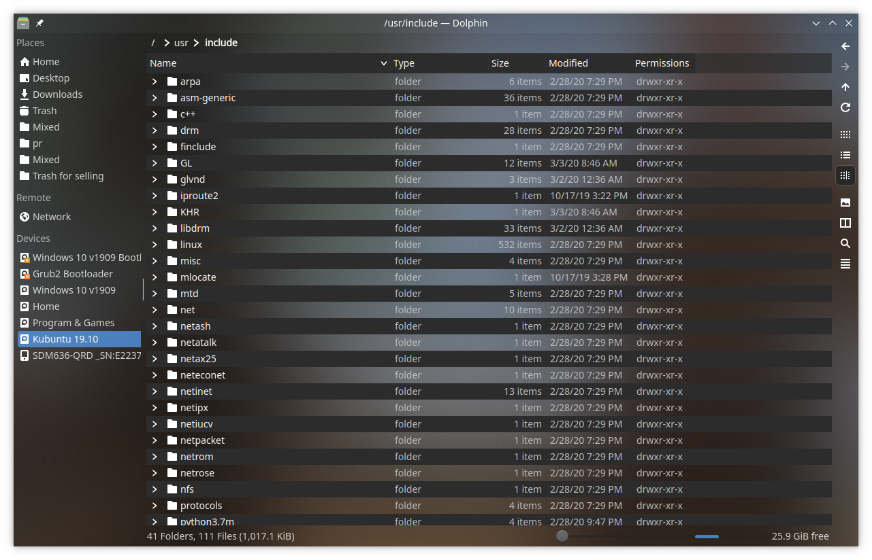Screen dimensions: 872x560
Task: Expand the protocols folder
Action: coord(155,506)
